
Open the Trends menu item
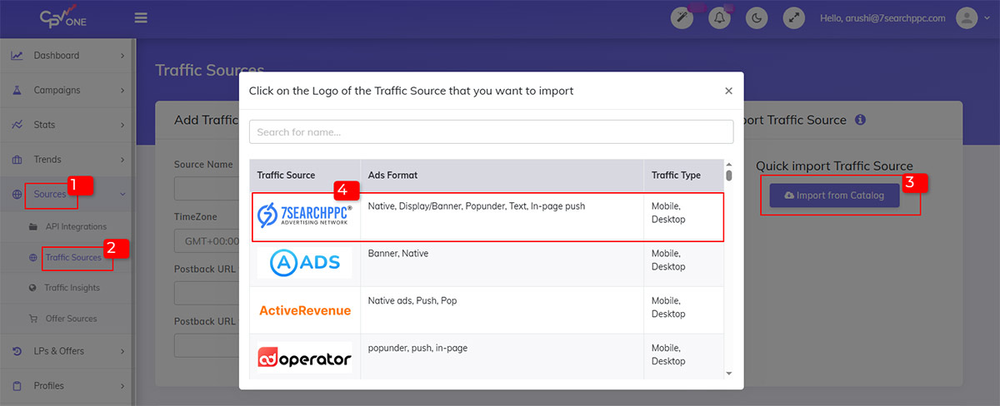67,160
